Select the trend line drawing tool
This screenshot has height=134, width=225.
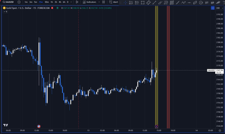(154, 3)
